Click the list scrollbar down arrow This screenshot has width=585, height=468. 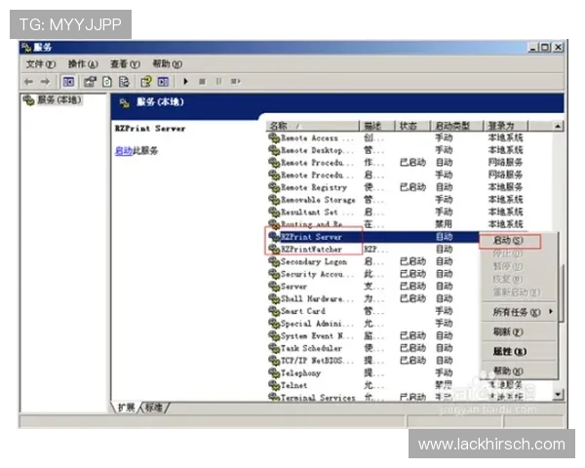pyautogui.click(x=558, y=394)
